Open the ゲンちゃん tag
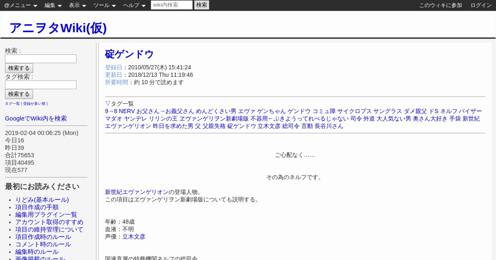This screenshot has height=260, width=496. (x=272, y=111)
